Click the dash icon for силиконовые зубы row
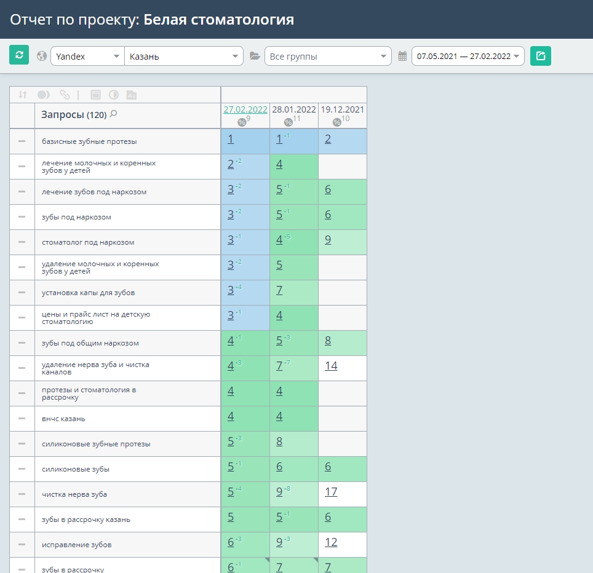The width and height of the screenshot is (593, 573). (x=22, y=469)
